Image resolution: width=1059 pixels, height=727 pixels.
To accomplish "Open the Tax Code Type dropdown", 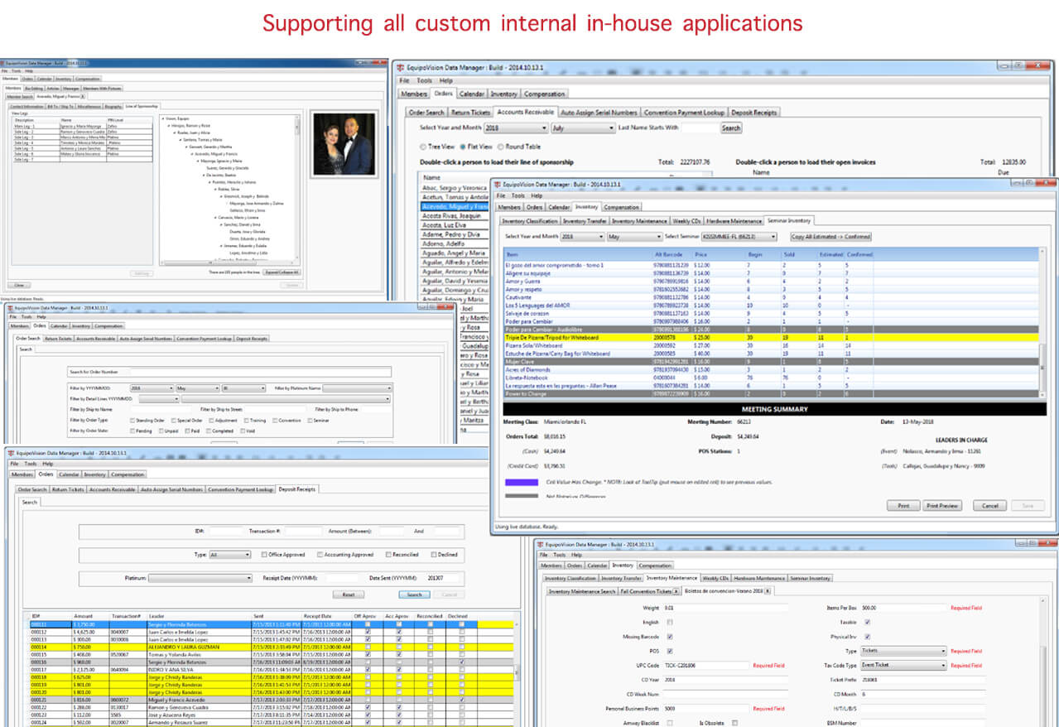I will pyautogui.click(x=903, y=665).
